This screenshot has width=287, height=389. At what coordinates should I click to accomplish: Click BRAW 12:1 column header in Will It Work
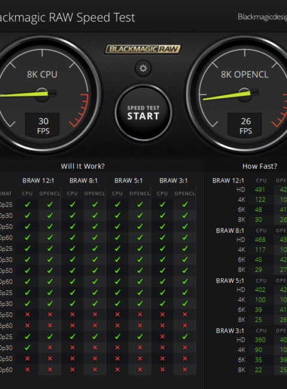38,181
